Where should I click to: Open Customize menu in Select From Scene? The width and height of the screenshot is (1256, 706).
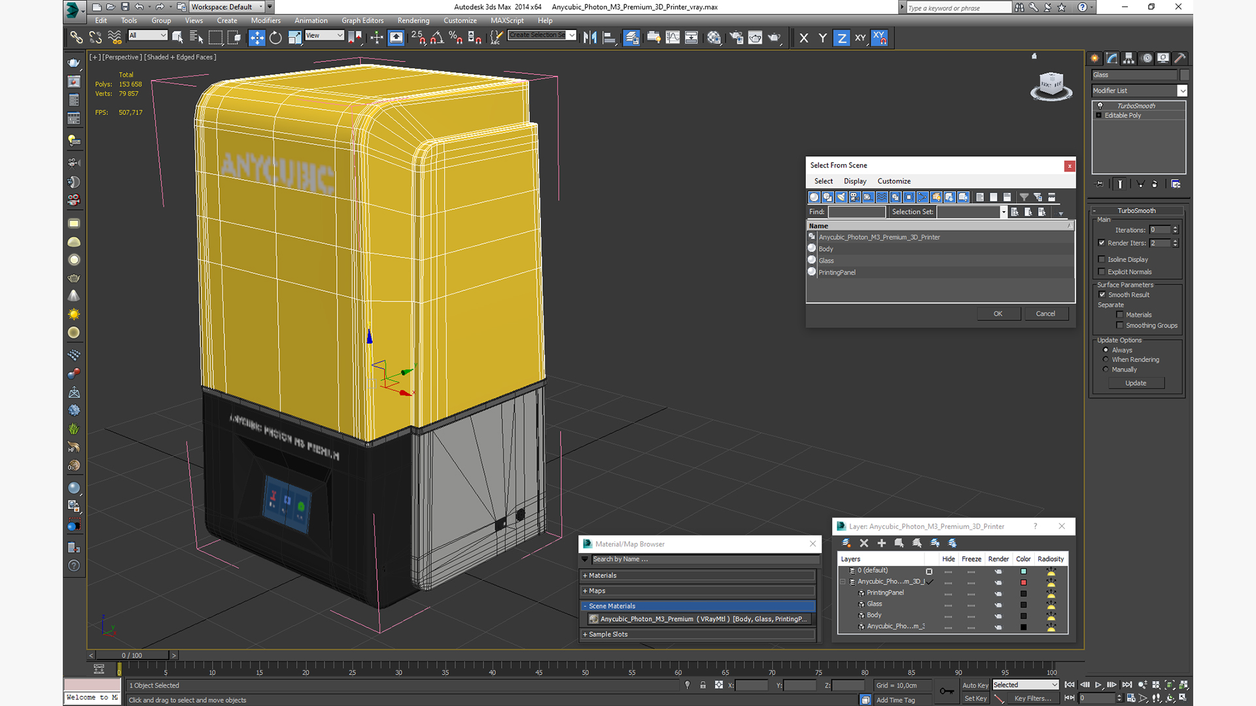coord(894,181)
